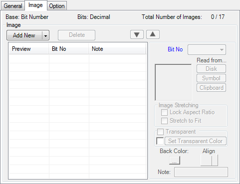Sort by the Bit No column header
The image size is (240, 184).
68,49
